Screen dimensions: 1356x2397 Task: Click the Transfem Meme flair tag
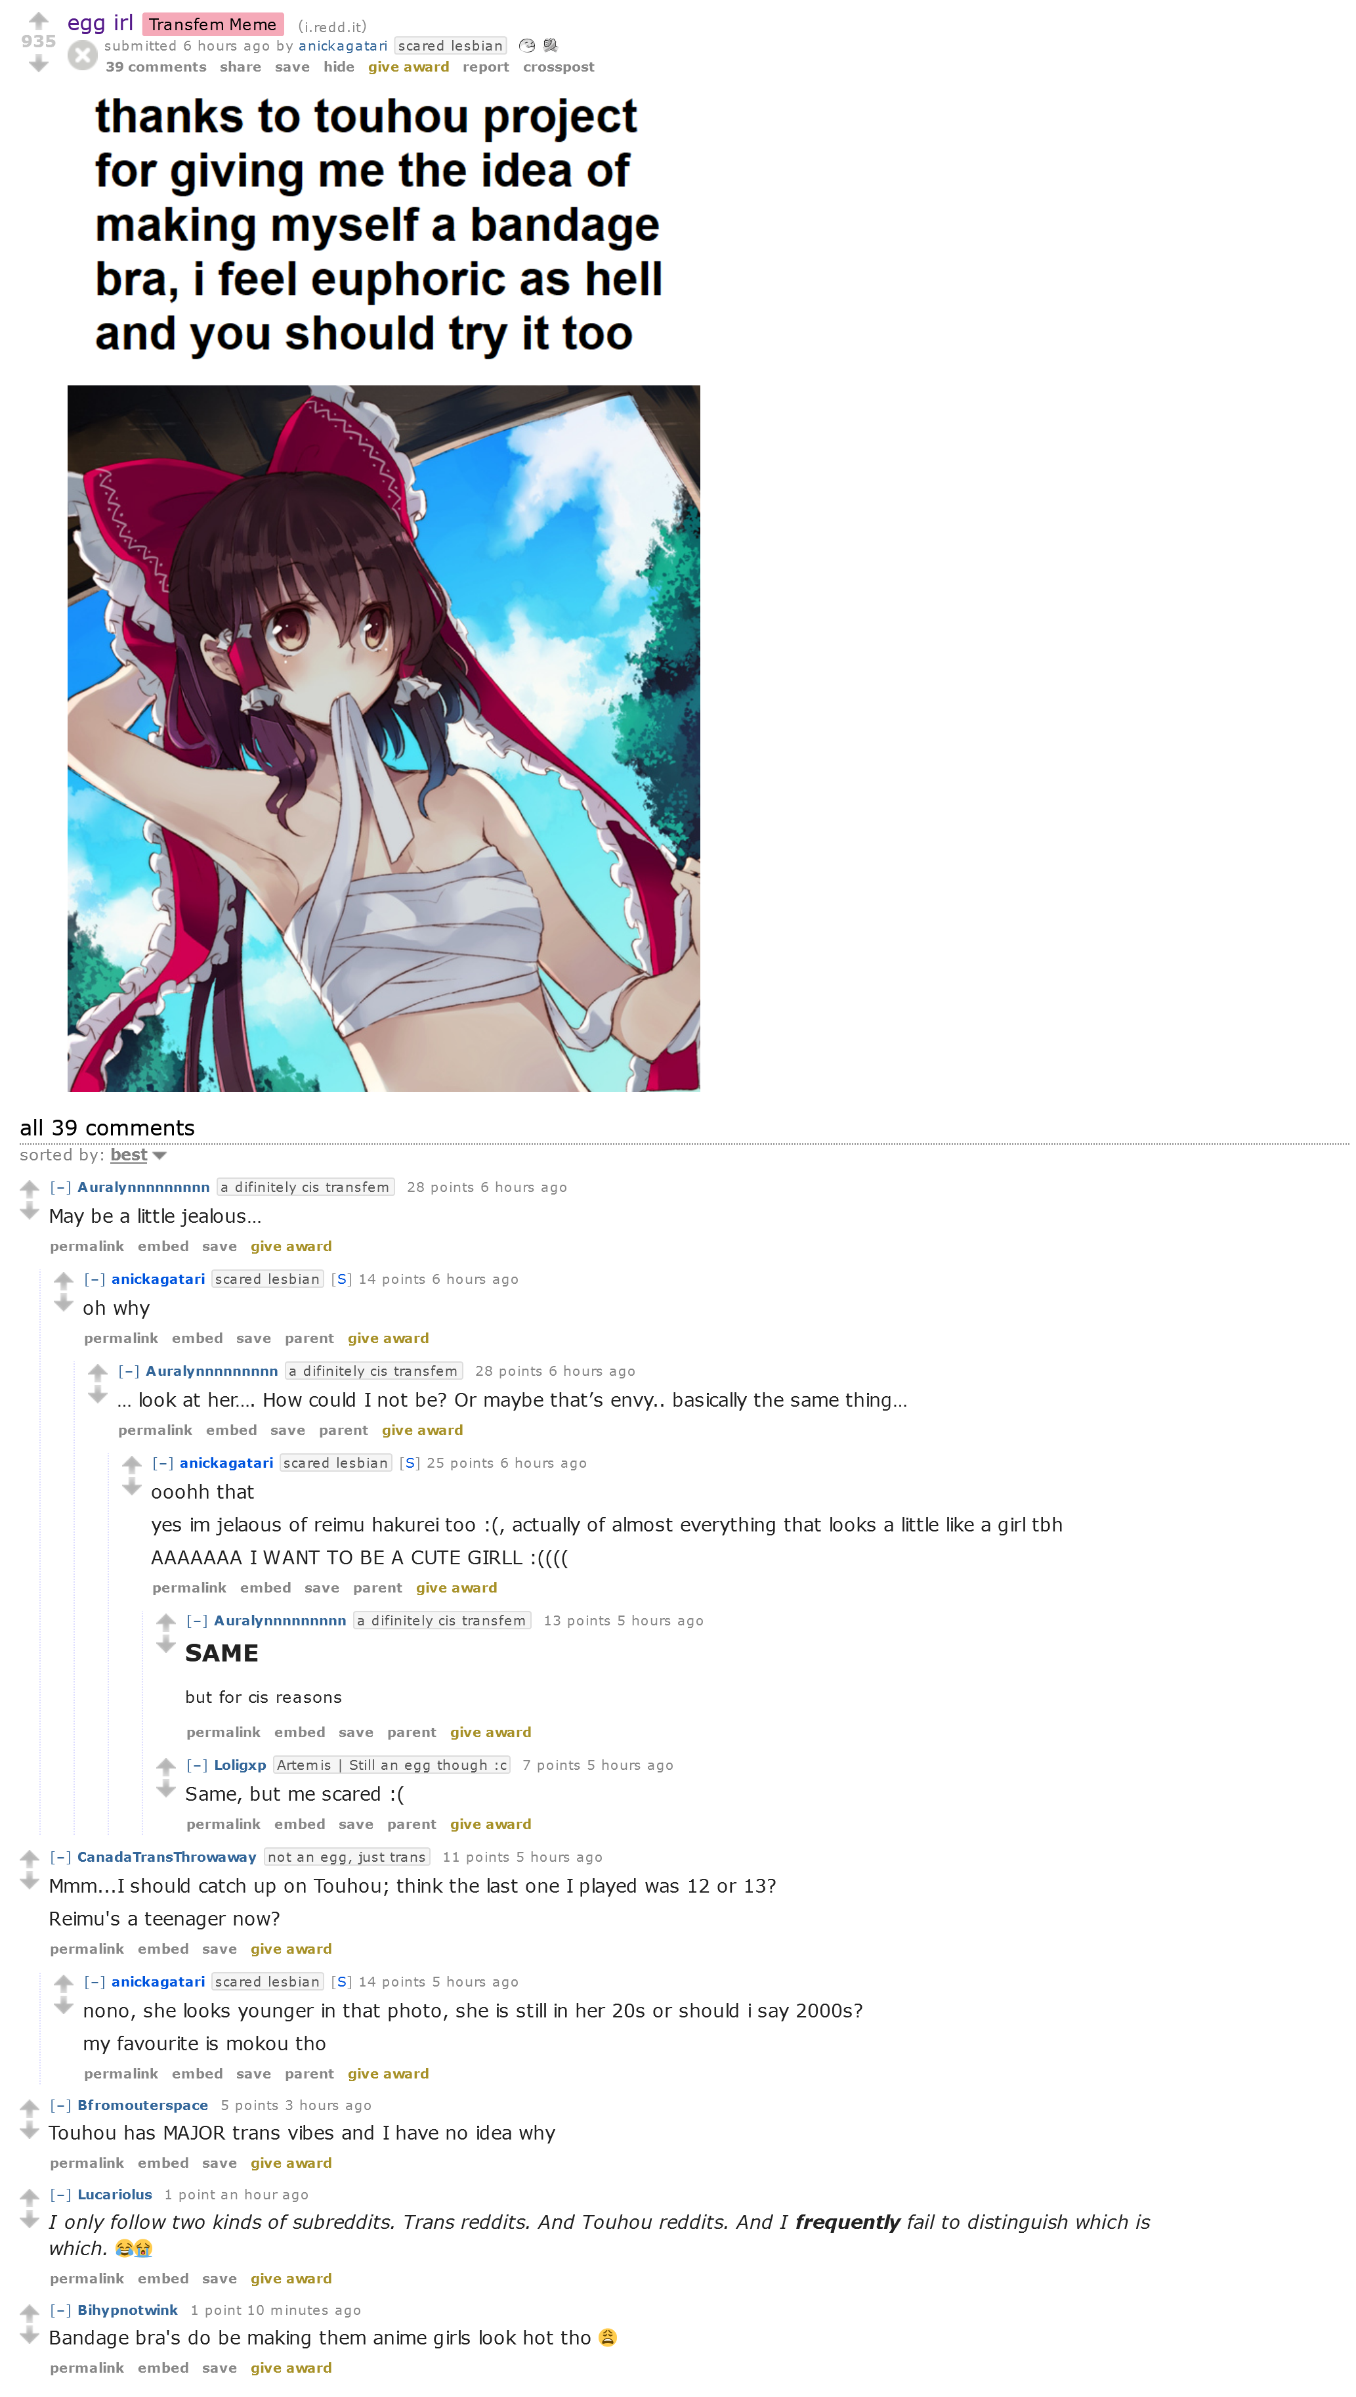(213, 24)
